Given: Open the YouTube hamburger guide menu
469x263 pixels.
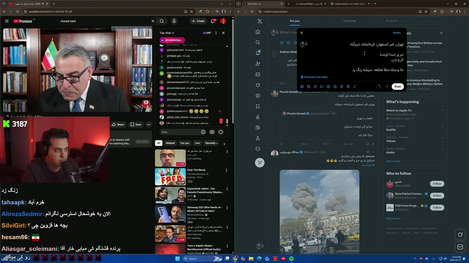Looking at the screenshot, I should [7, 21].
